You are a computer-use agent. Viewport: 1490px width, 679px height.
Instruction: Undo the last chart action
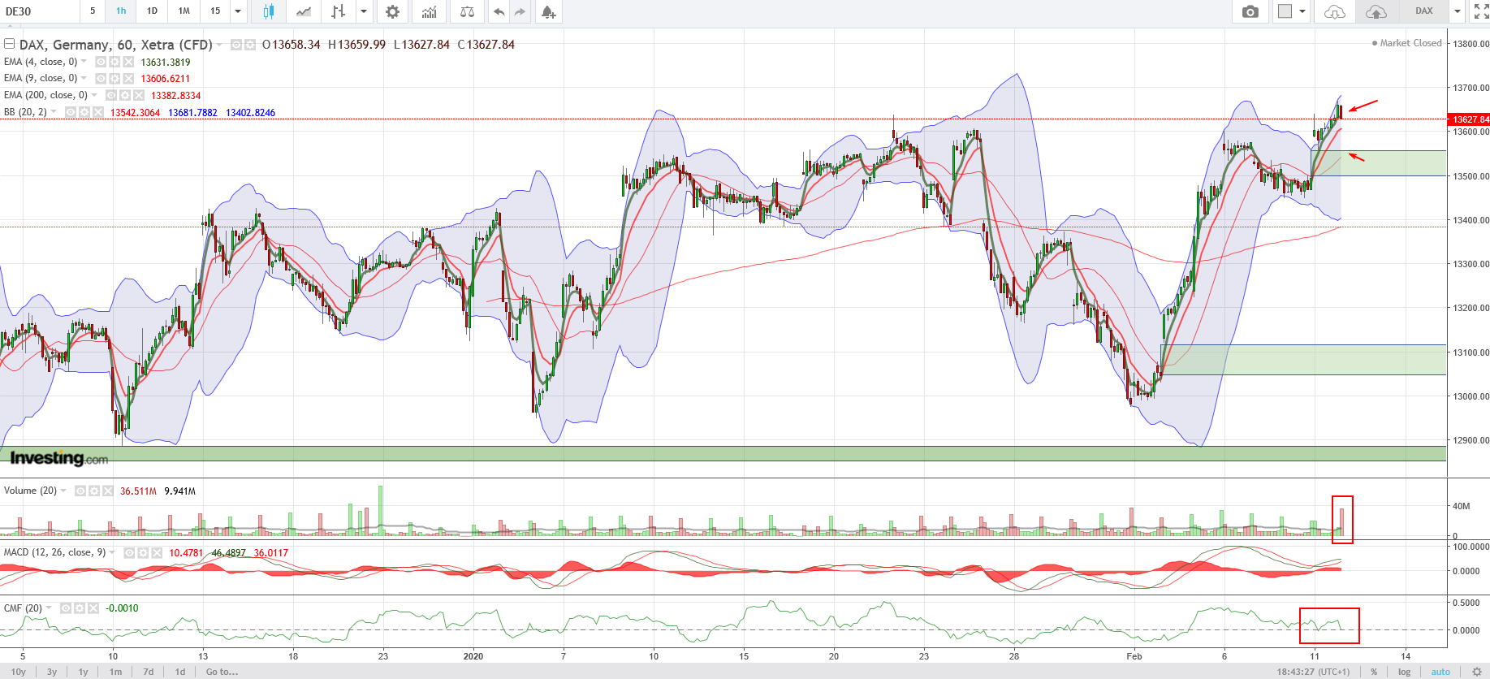click(499, 11)
